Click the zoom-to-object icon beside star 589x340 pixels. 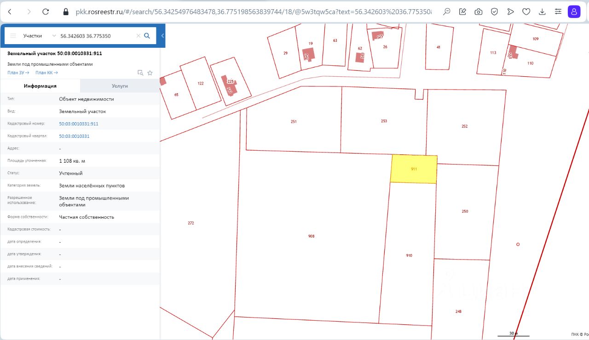pos(141,73)
